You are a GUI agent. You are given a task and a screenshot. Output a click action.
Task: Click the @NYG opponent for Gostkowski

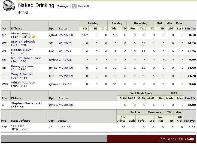[x=53, y=105]
